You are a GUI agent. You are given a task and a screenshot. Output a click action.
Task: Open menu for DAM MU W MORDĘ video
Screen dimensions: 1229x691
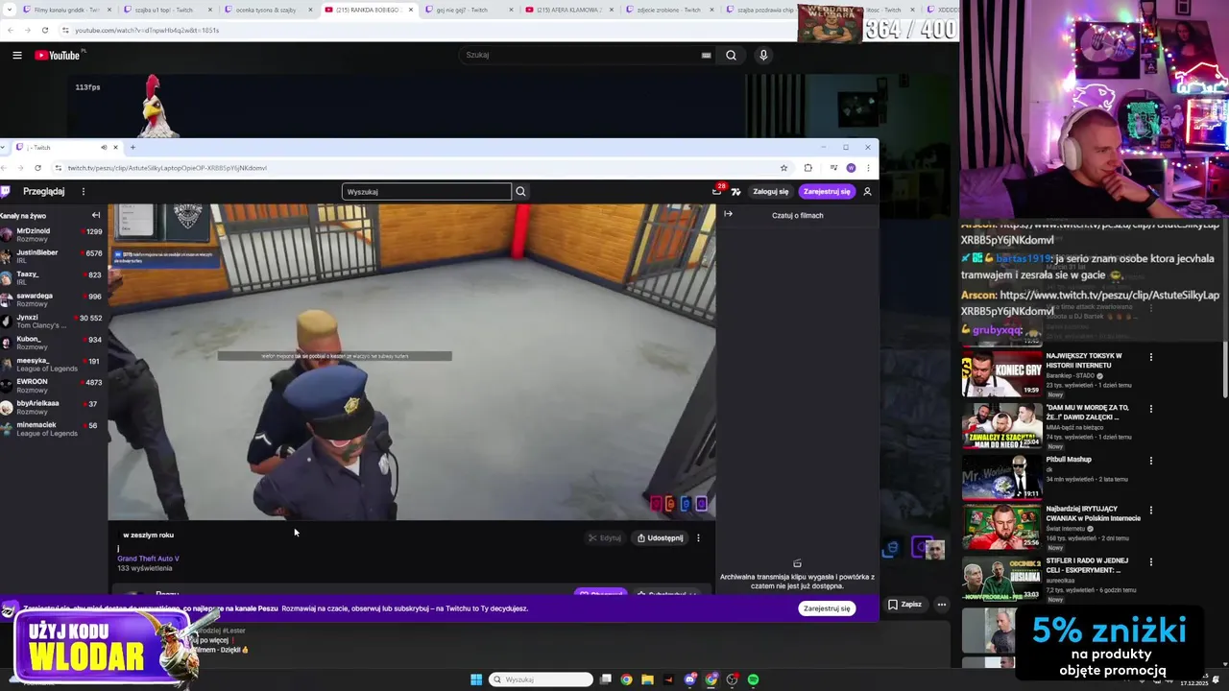(1150, 409)
